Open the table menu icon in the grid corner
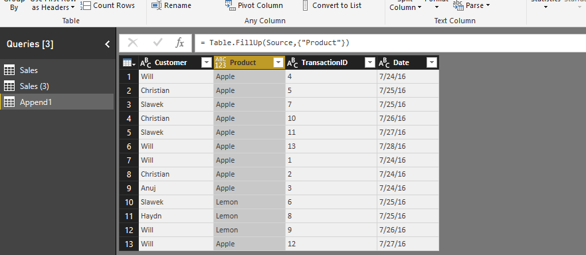This screenshot has height=255, width=586. (x=129, y=62)
